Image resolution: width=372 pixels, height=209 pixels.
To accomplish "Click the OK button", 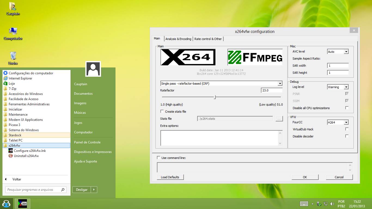I will click(305, 177).
